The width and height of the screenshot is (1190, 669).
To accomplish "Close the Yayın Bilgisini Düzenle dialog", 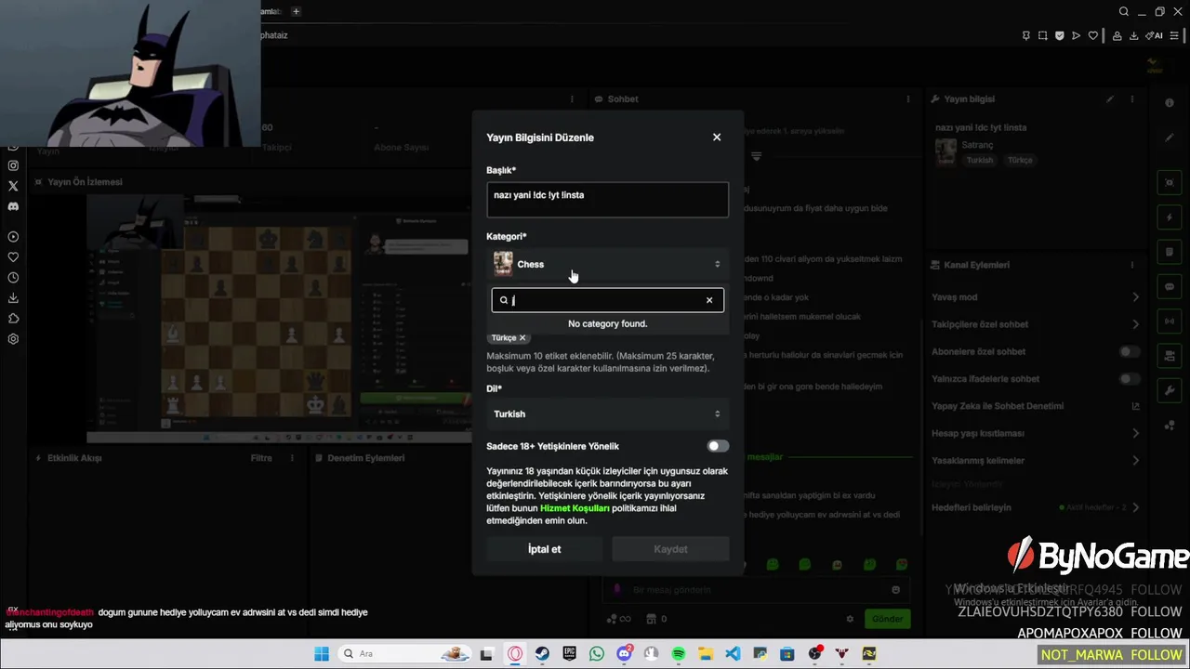I will (x=717, y=137).
